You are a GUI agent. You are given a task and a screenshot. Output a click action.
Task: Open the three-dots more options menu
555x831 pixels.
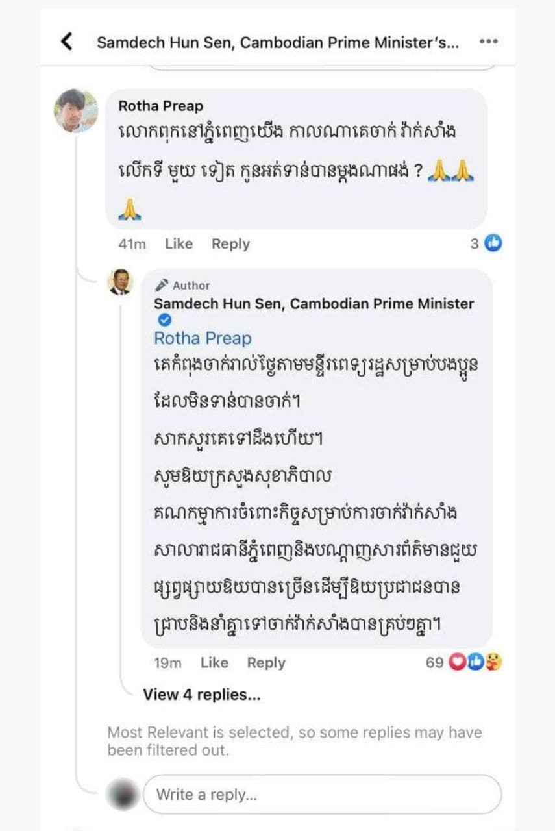pyautogui.click(x=488, y=42)
